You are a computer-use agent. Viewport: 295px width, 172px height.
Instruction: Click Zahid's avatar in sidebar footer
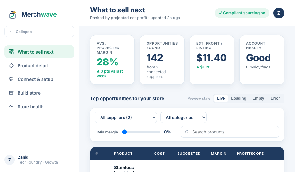10,160
